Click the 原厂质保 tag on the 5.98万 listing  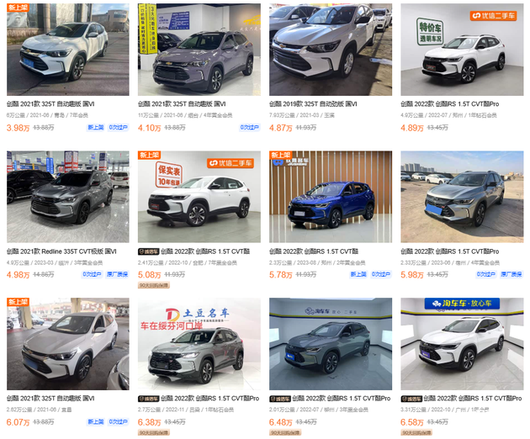pos(511,274)
